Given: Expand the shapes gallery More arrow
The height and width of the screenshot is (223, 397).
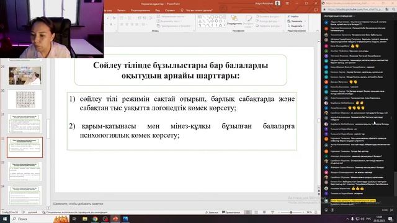Looking at the screenshot, I should (x=225, y=25).
